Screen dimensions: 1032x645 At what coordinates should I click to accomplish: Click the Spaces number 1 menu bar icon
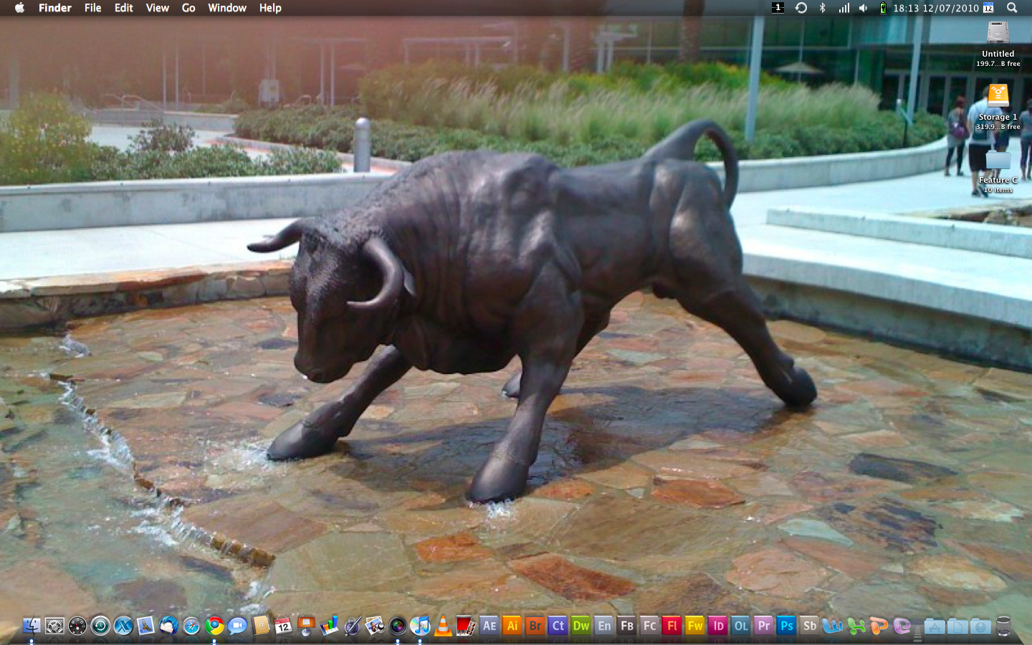[x=778, y=8]
